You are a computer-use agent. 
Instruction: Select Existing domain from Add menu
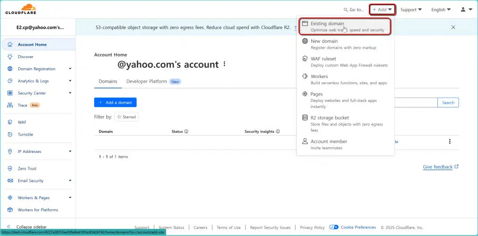tap(345, 27)
